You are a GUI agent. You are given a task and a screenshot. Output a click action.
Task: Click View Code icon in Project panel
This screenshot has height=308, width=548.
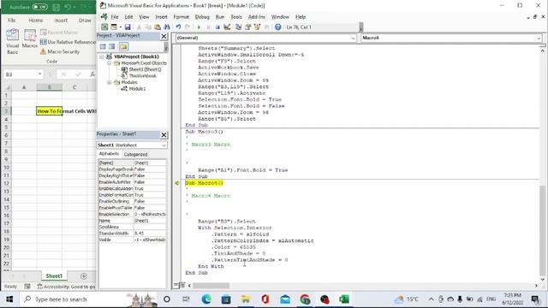click(103, 46)
